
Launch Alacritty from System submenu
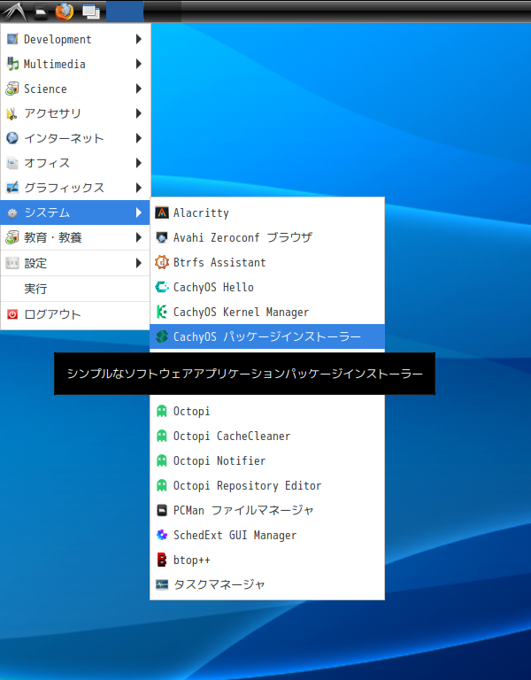(267, 212)
